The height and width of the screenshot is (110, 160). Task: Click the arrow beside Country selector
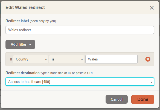(46, 59)
